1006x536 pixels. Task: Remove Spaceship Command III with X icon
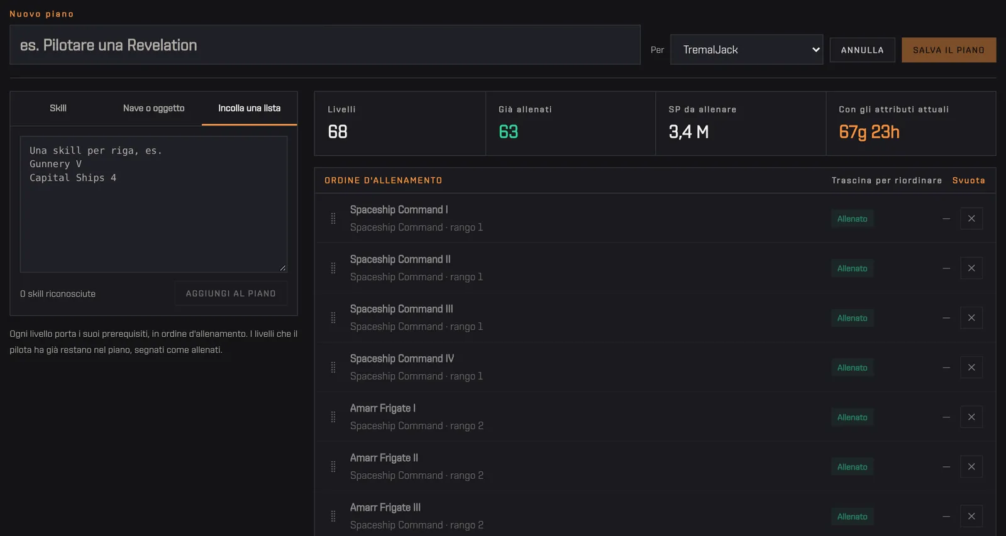pos(971,318)
